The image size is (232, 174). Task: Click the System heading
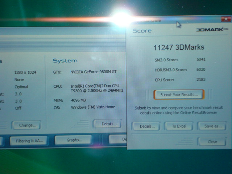click(x=65, y=61)
